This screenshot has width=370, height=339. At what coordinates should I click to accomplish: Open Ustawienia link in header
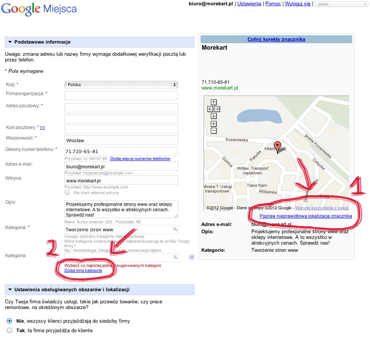249,3
